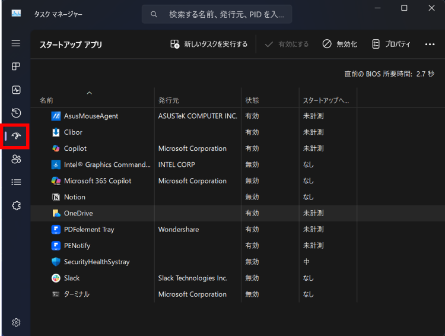
Task: Click the PENotify app icon
Action: (x=56, y=245)
